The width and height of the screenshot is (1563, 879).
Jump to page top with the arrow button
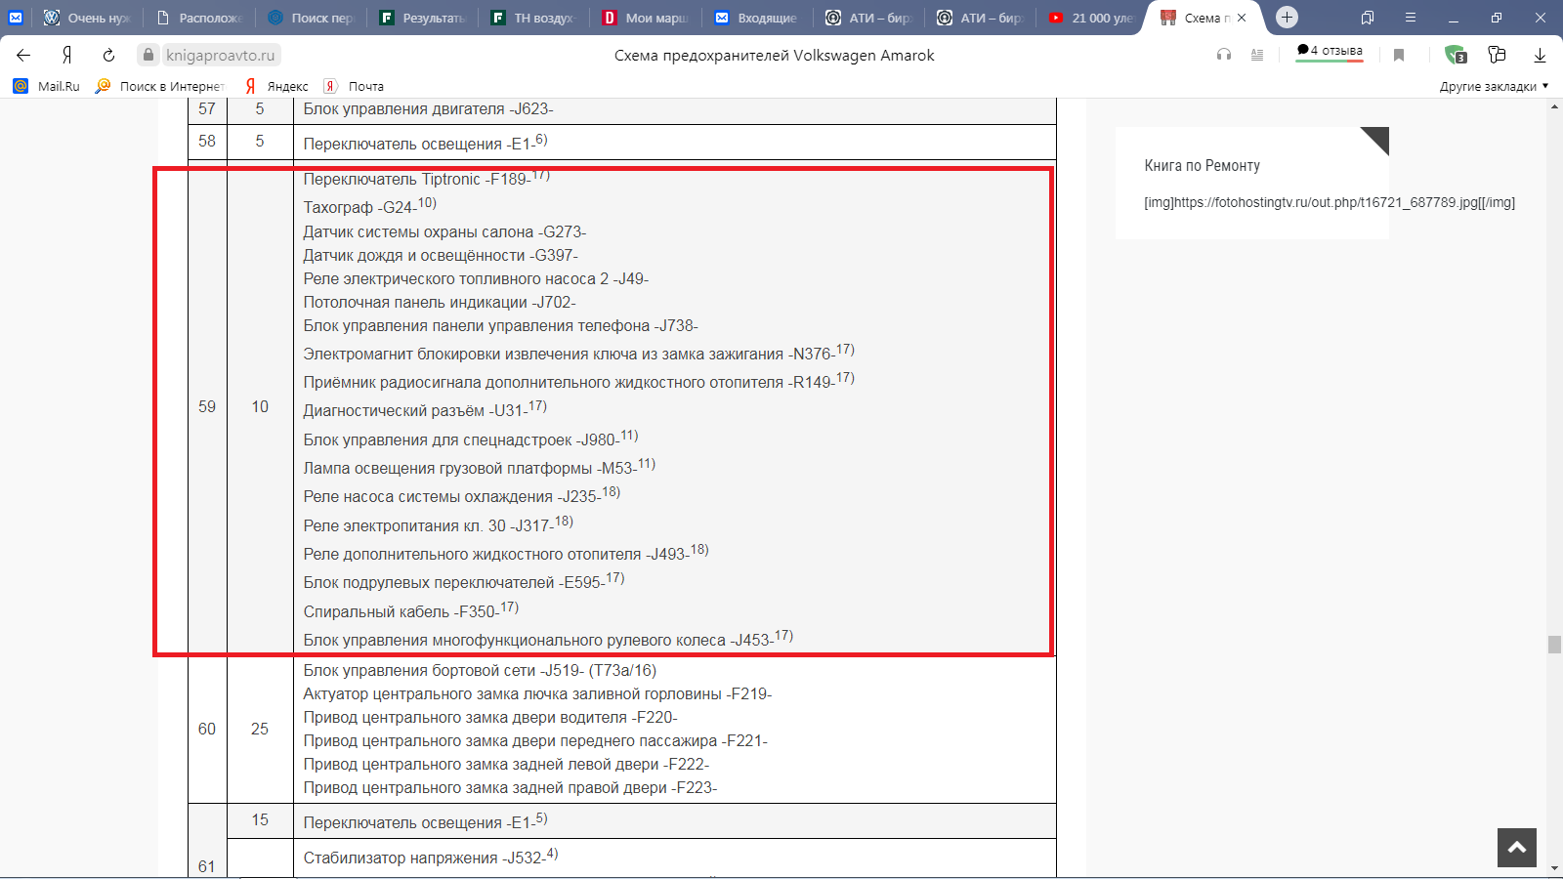(1516, 848)
